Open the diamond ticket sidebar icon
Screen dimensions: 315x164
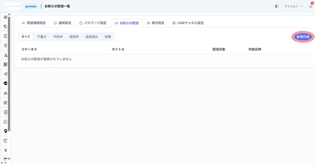pyautogui.click(x=6, y=45)
